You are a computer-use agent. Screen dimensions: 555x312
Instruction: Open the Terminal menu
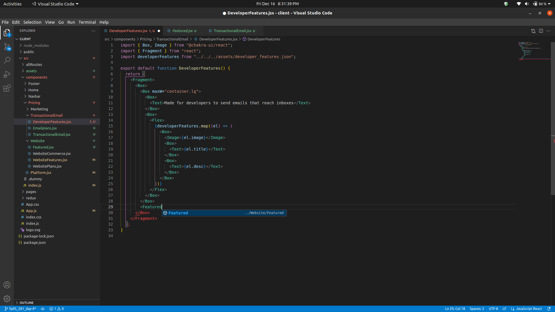(x=87, y=22)
